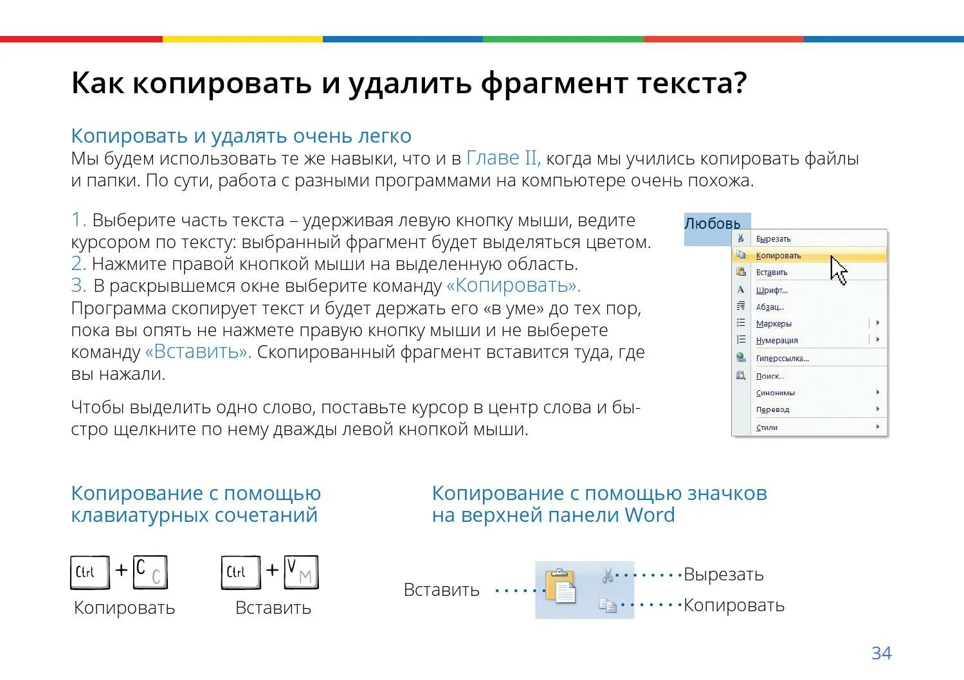Click the large Paste clipboard icon in Word panel
Viewport: 964px width, 680px height.
pos(560,586)
